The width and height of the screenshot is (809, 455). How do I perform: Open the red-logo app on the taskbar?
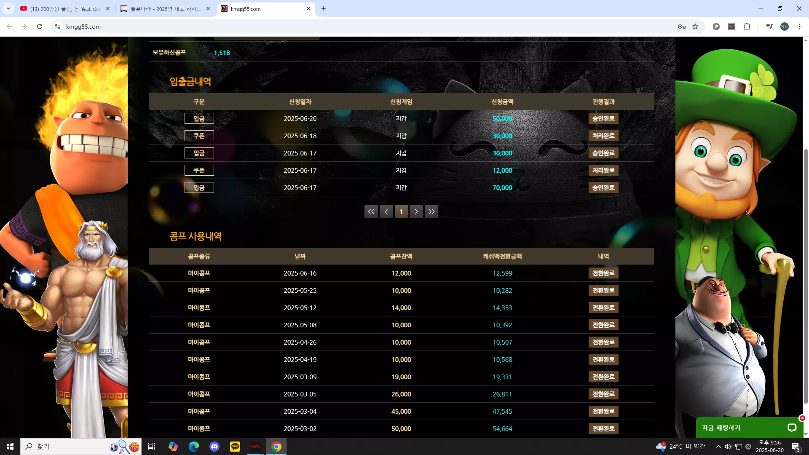[256, 447]
